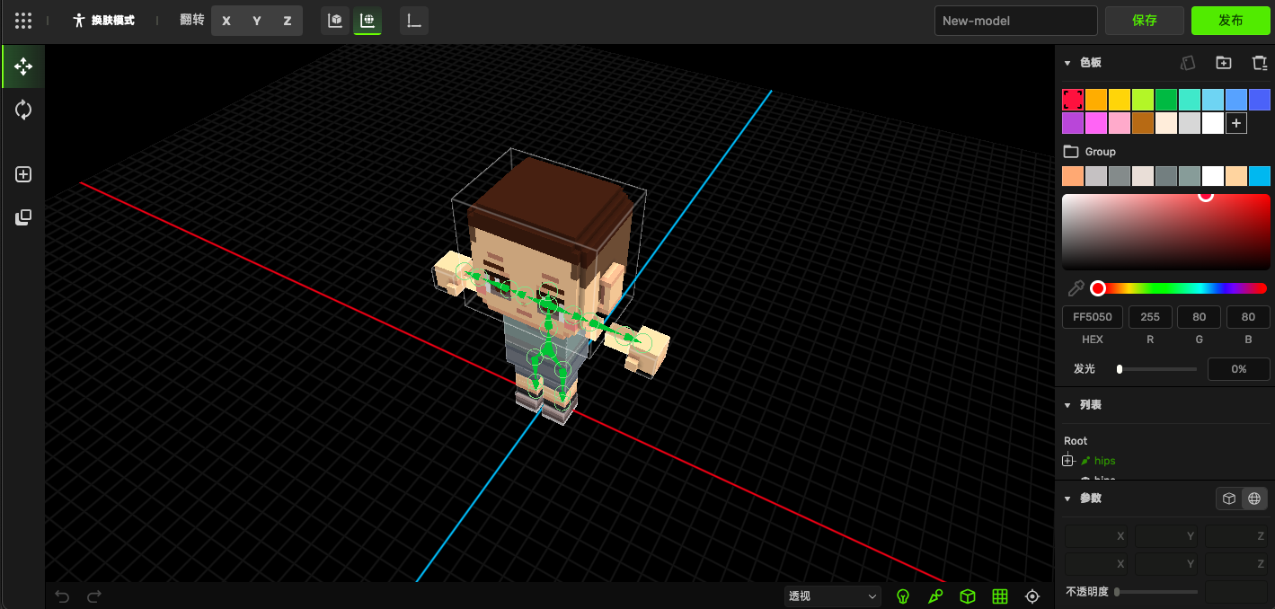The width and height of the screenshot is (1275, 609).
Task: Click the rainbow hue slider
Action: click(1181, 288)
